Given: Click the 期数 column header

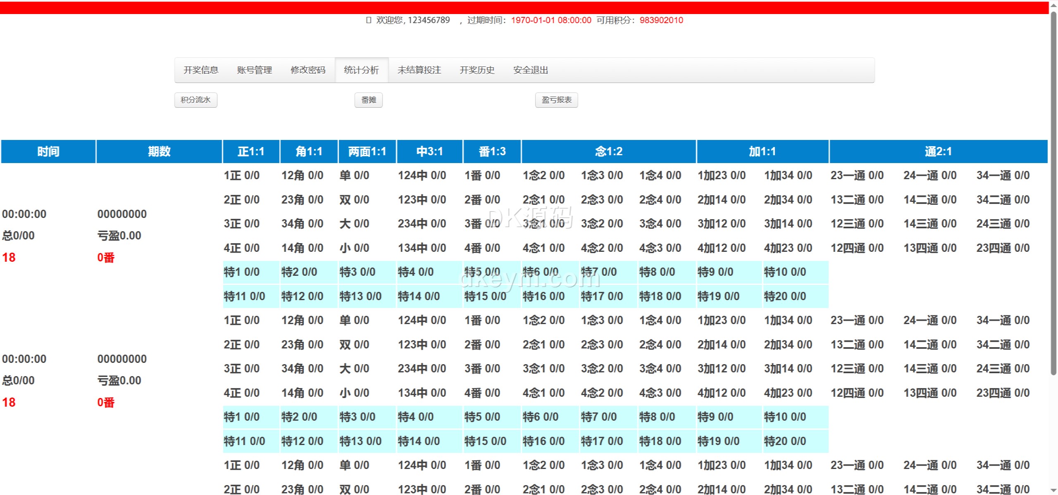Looking at the screenshot, I should click(x=159, y=152).
